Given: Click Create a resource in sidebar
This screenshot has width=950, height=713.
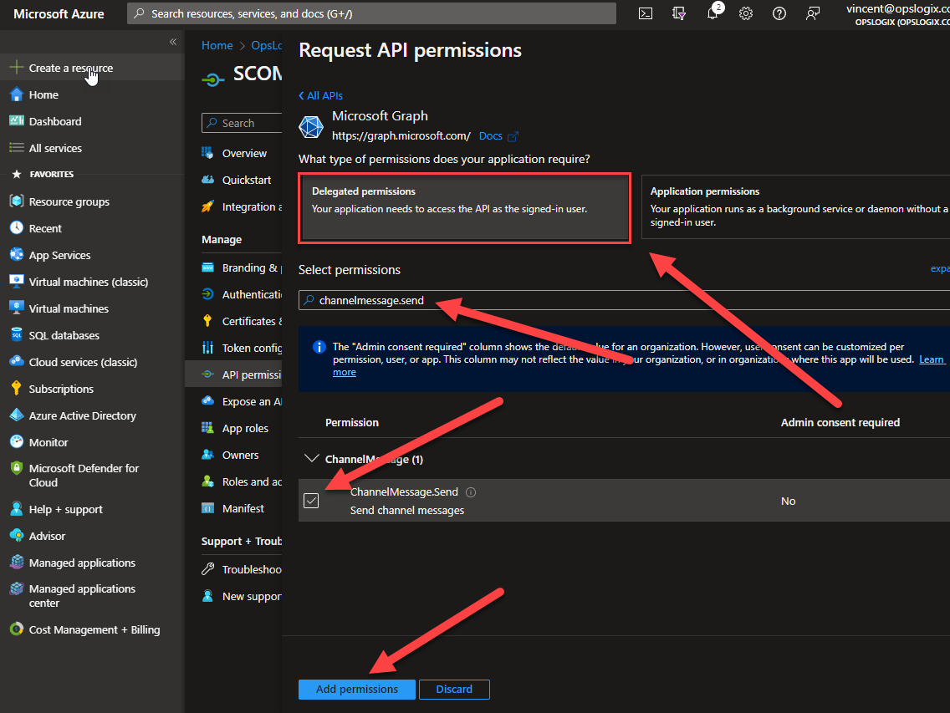Looking at the screenshot, I should [70, 68].
